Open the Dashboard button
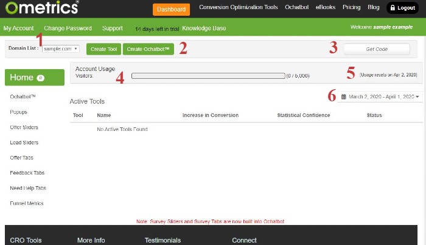 pyautogui.click(x=171, y=10)
